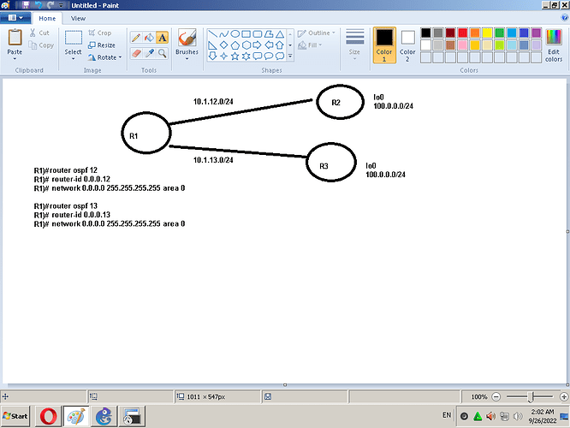Click Undo arrow in quick access toolbar
Screen dimensions: 570x428
[x=39, y=5]
